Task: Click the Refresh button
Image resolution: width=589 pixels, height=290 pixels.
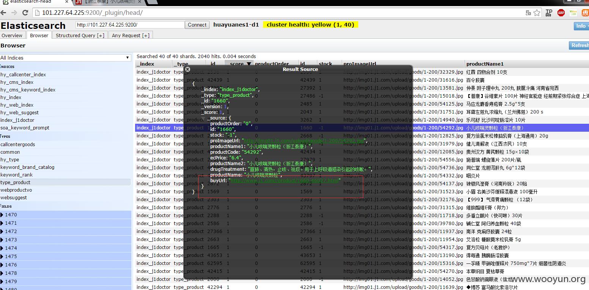Action: pyautogui.click(x=579, y=45)
